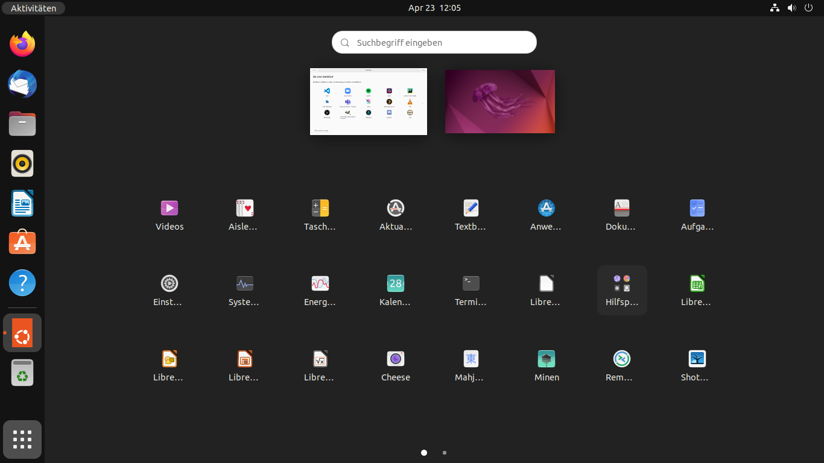Open Anwendungen & Aktualisierungen blue icon

click(547, 215)
